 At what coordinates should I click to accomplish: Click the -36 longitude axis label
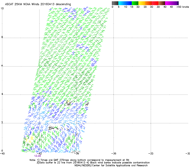tap(114, 153)
